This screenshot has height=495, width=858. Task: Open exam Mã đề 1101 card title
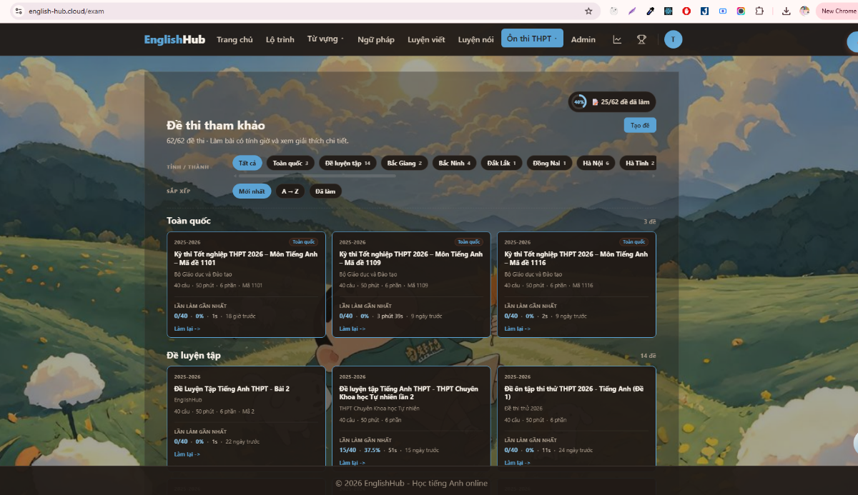[x=246, y=258]
